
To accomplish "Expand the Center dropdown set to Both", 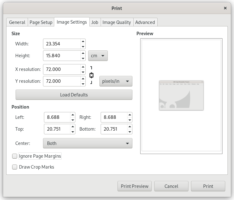I will tap(88, 143).
